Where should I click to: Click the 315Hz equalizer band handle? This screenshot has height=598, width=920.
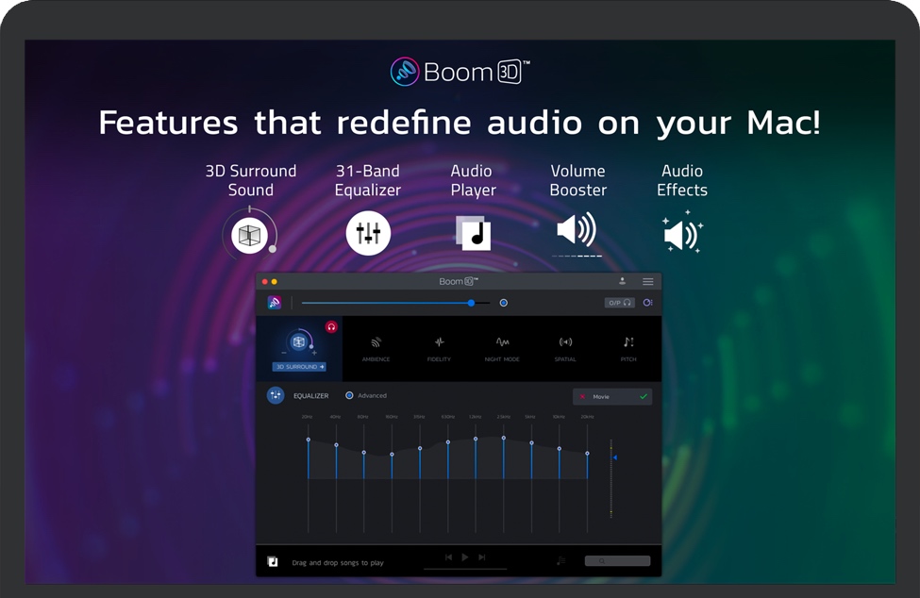(420, 448)
